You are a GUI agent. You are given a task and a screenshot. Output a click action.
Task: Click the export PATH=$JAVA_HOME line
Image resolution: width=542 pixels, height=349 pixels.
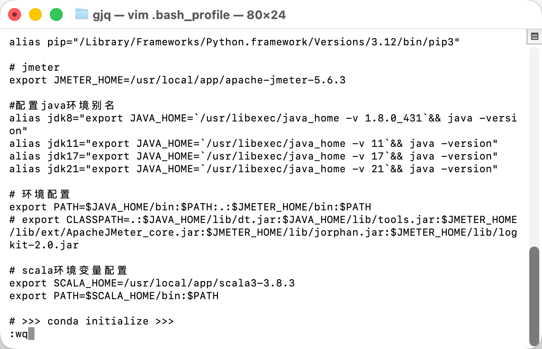[190, 207]
